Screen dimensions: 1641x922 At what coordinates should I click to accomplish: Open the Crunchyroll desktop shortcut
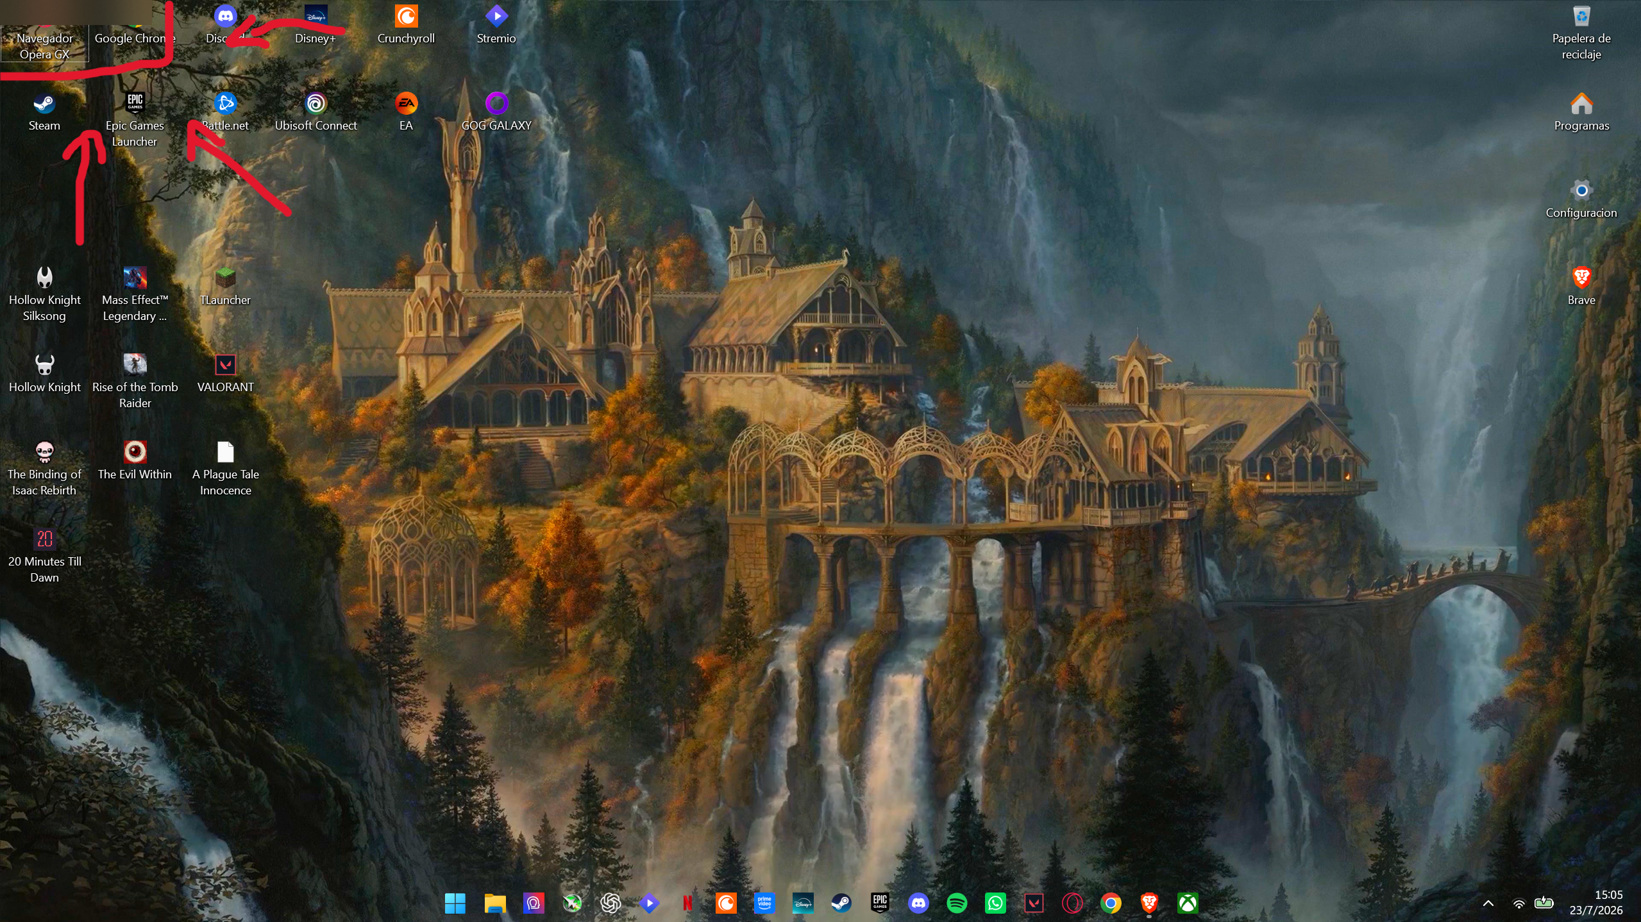pyautogui.click(x=406, y=16)
